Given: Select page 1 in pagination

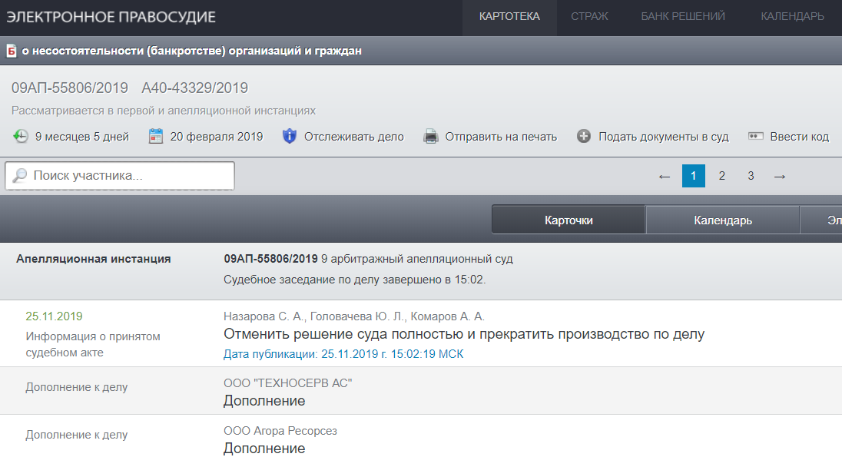Looking at the screenshot, I should click(693, 176).
